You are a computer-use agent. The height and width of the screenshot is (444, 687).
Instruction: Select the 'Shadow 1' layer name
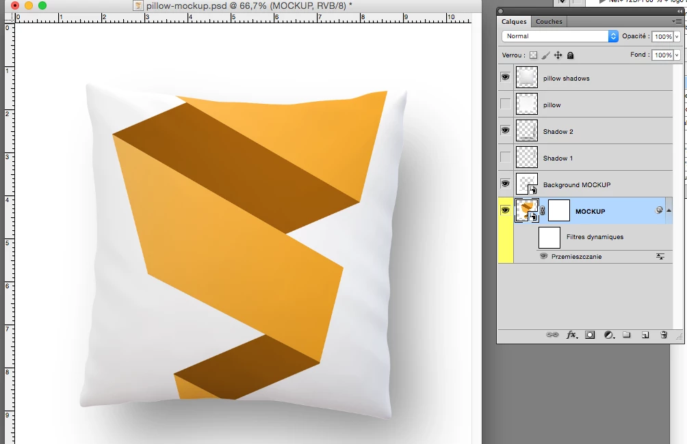click(558, 158)
